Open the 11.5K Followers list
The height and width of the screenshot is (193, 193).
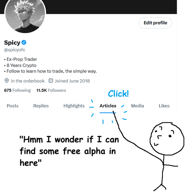tap(51, 90)
